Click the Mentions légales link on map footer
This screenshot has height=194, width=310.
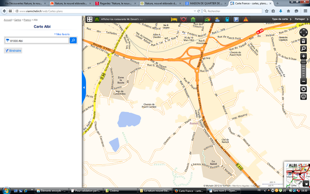pos(241,186)
